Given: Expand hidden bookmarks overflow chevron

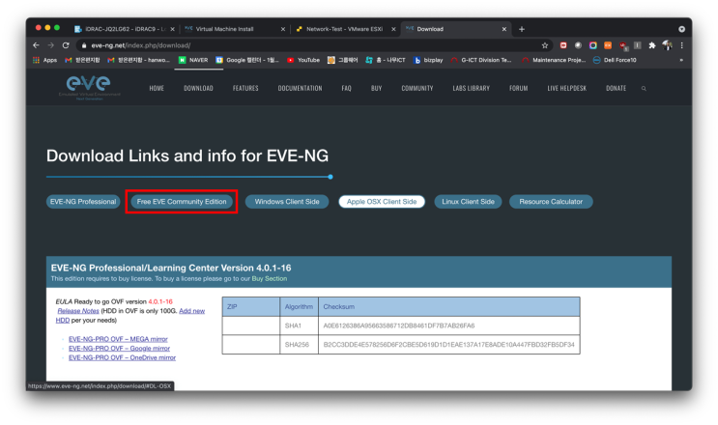Looking at the screenshot, I should pyautogui.click(x=681, y=60).
